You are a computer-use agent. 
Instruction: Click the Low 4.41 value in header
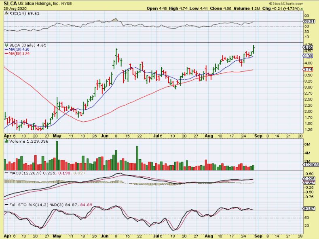(x=199, y=8)
